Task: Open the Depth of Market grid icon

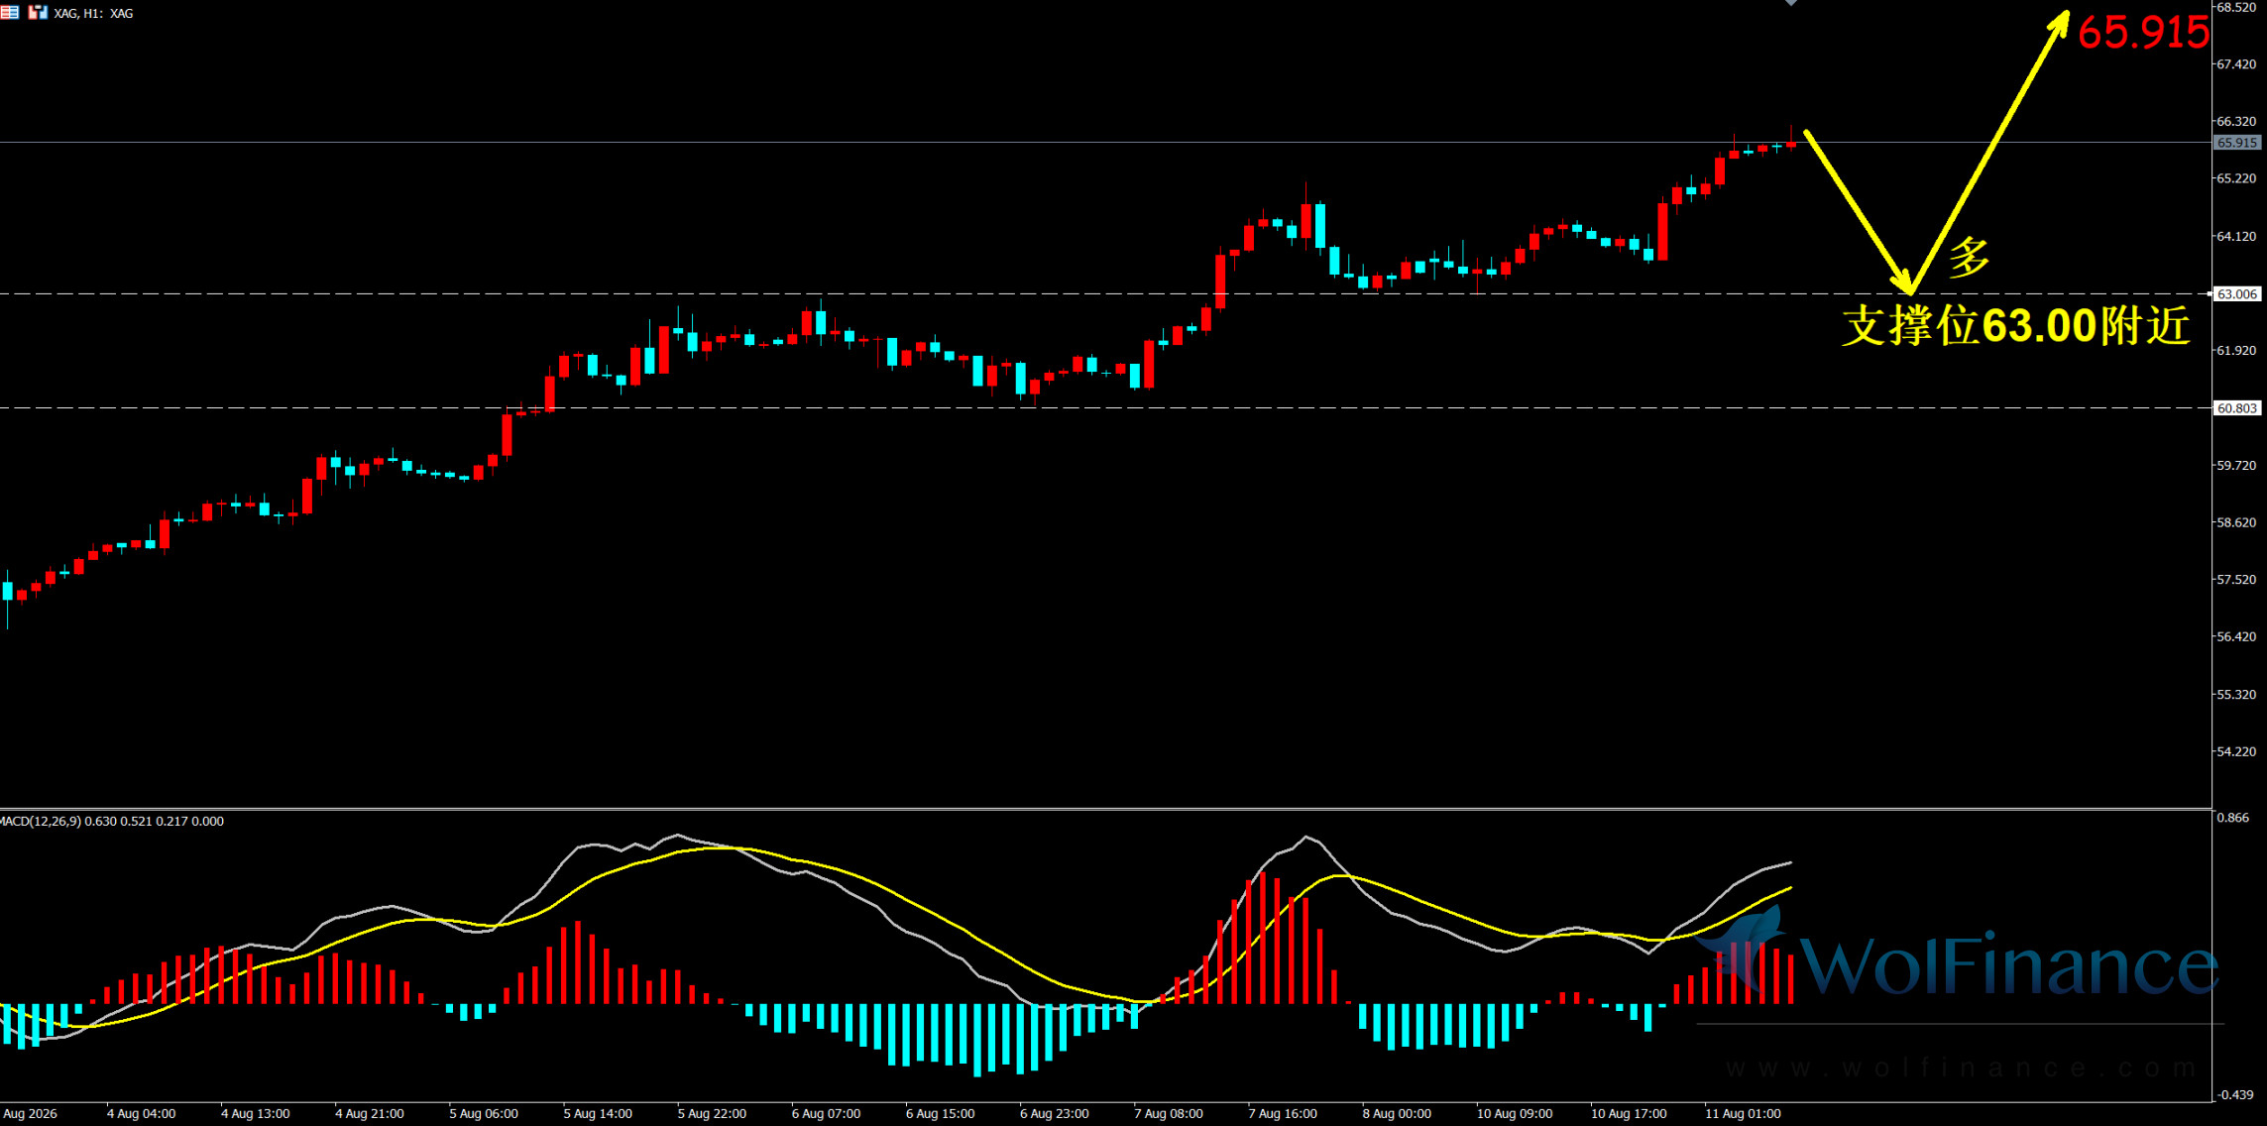Action: click(9, 13)
